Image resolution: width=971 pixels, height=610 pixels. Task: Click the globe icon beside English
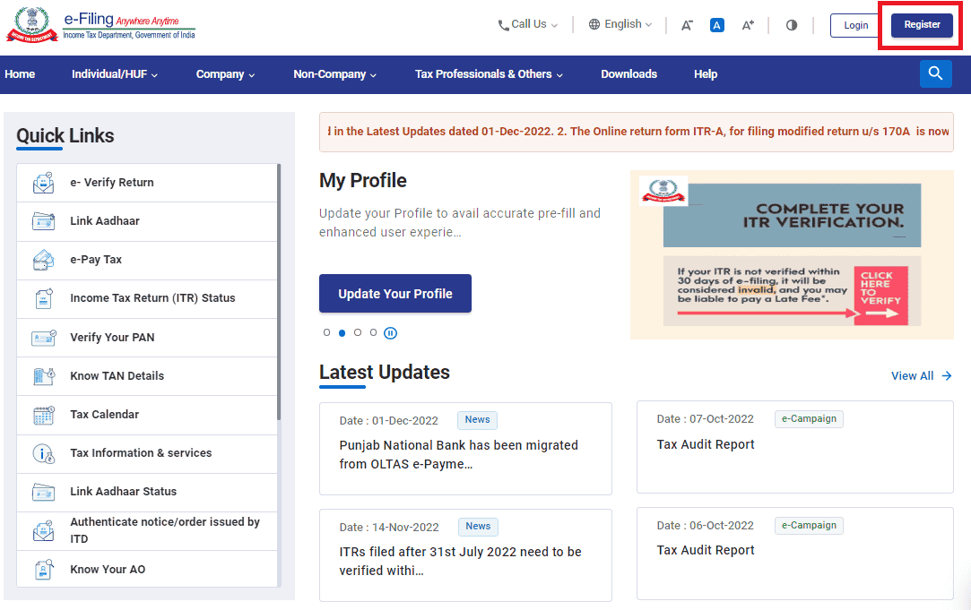pyautogui.click(x=594, y=24)
